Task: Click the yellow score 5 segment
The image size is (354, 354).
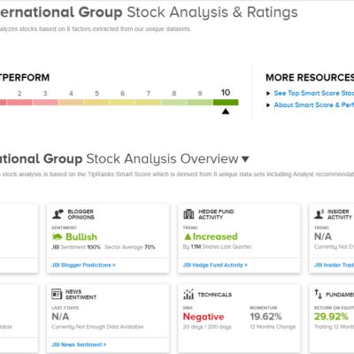Action: pyautogui.click(x=96, y=103)
